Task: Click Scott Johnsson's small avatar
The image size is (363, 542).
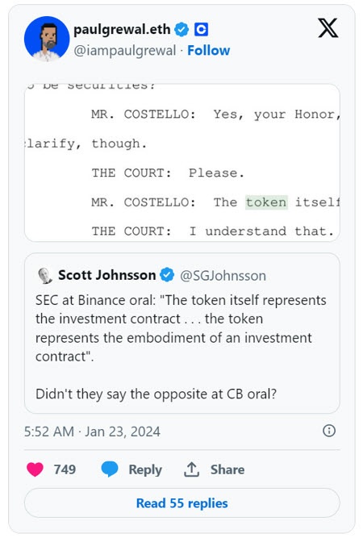Action: tap(45, 276)
